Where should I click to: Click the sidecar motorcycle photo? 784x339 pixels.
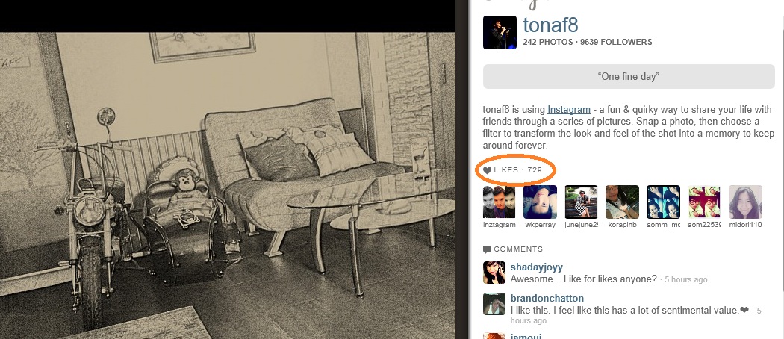pos(228,185)
